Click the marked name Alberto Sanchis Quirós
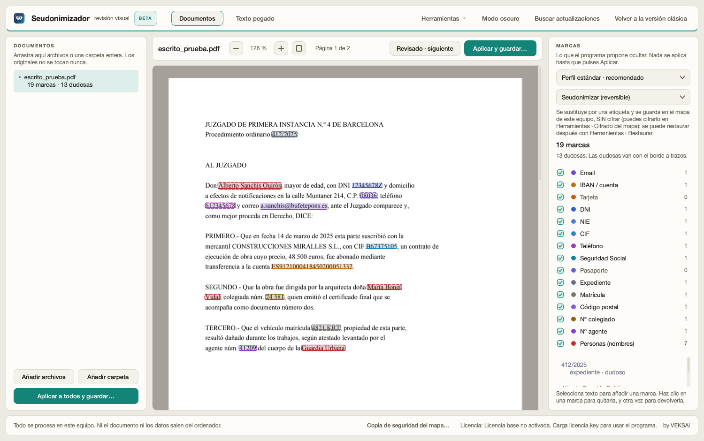Image resolution: width=704 pixels, height=441 pixels. tap(250, 185)
